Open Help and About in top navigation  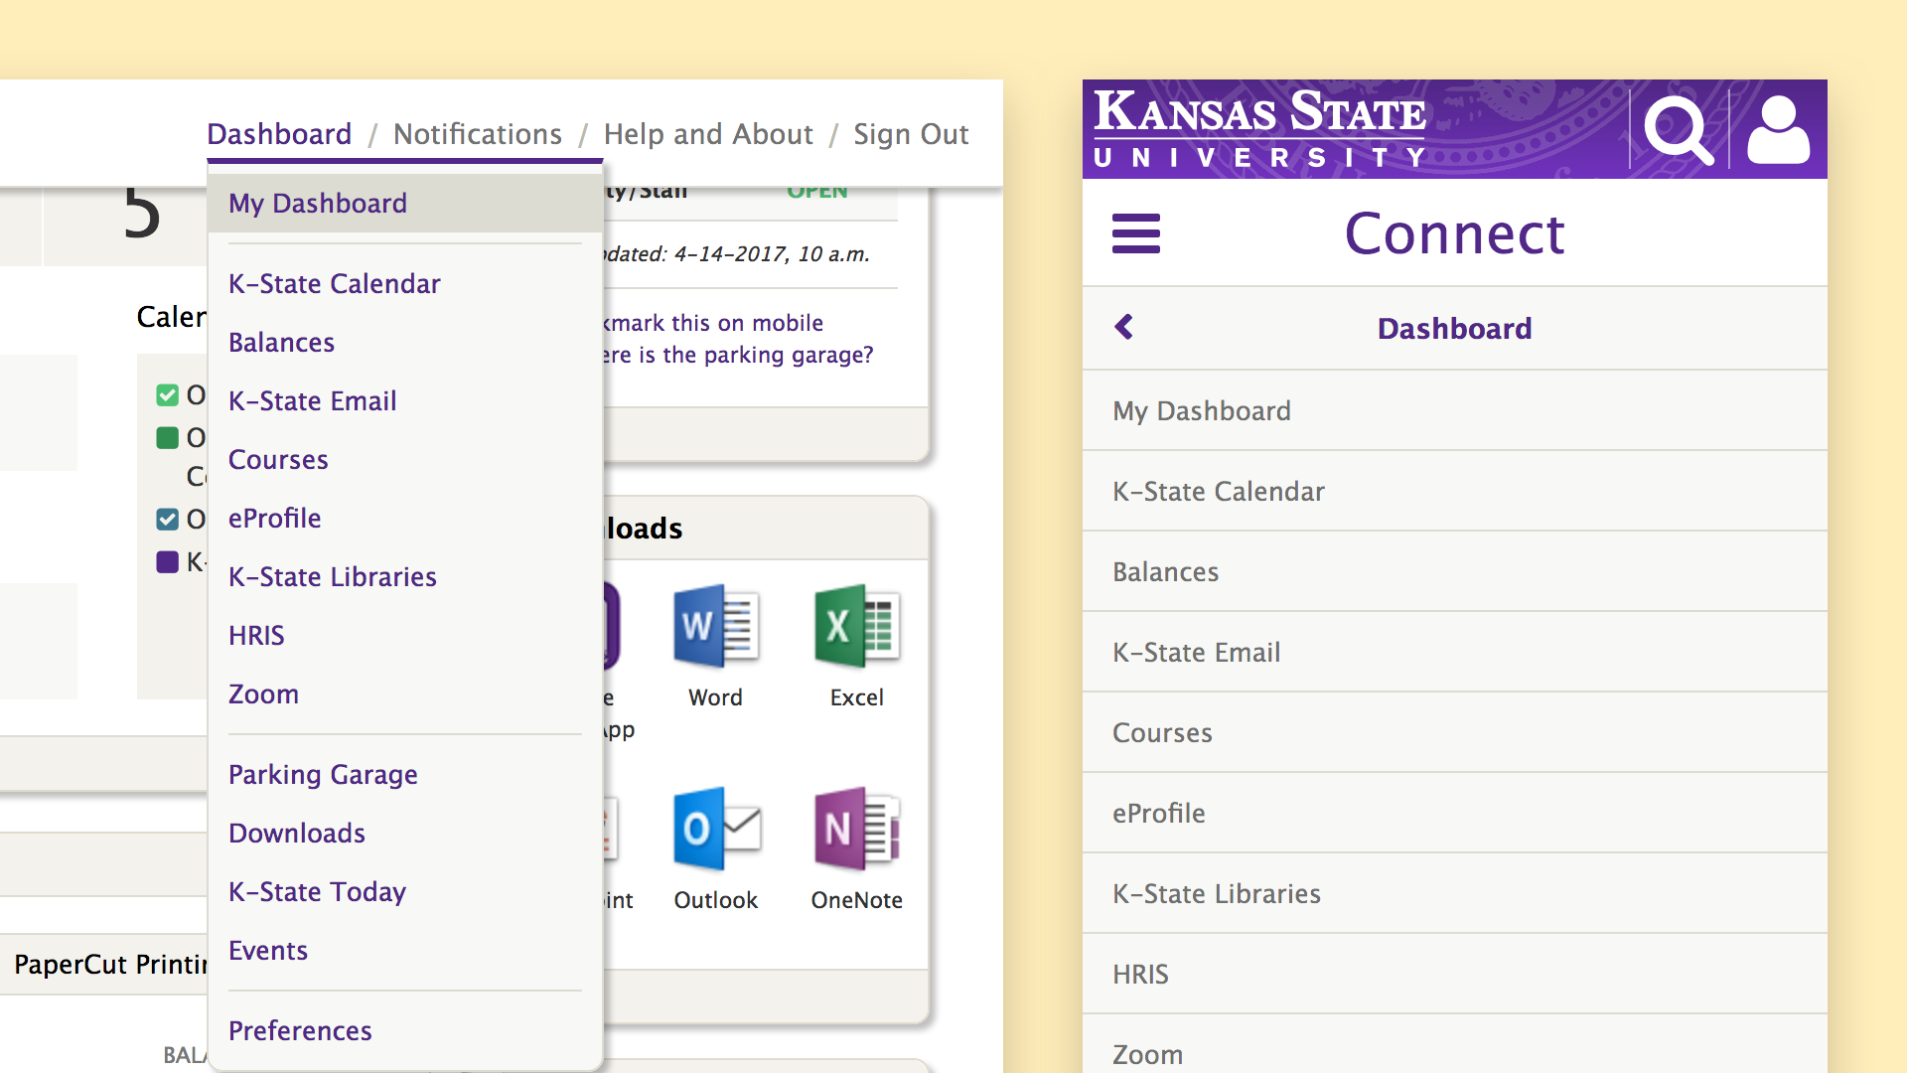(708, 134)
